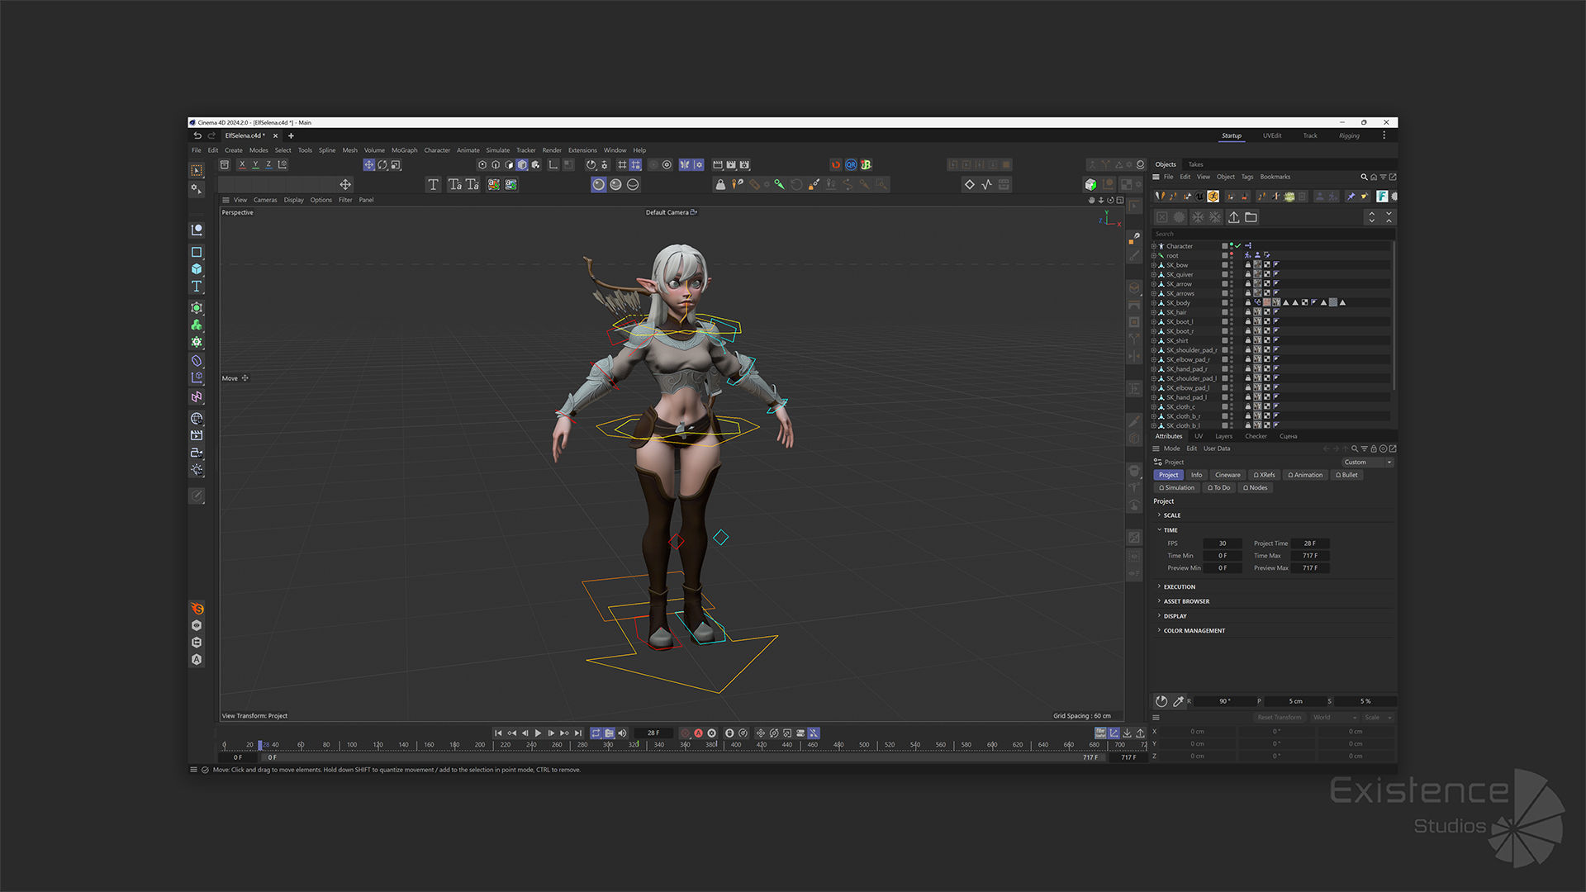Click the Move tool icon in the top toolbar
This screenshot has width=1586, height=892.
[x=369, y=165]
